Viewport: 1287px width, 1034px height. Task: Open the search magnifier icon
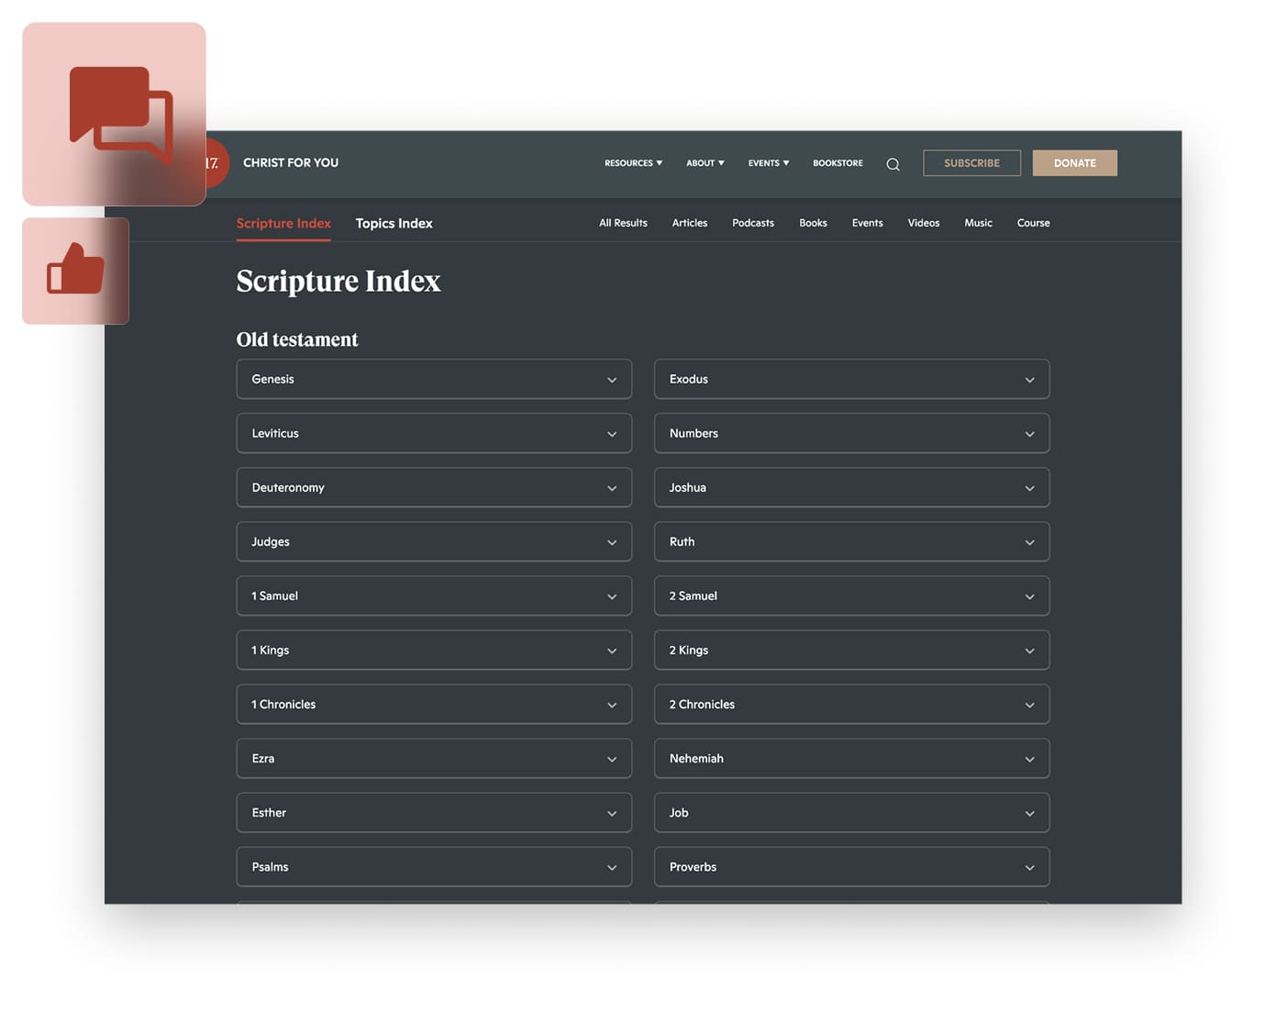[893, 164]
